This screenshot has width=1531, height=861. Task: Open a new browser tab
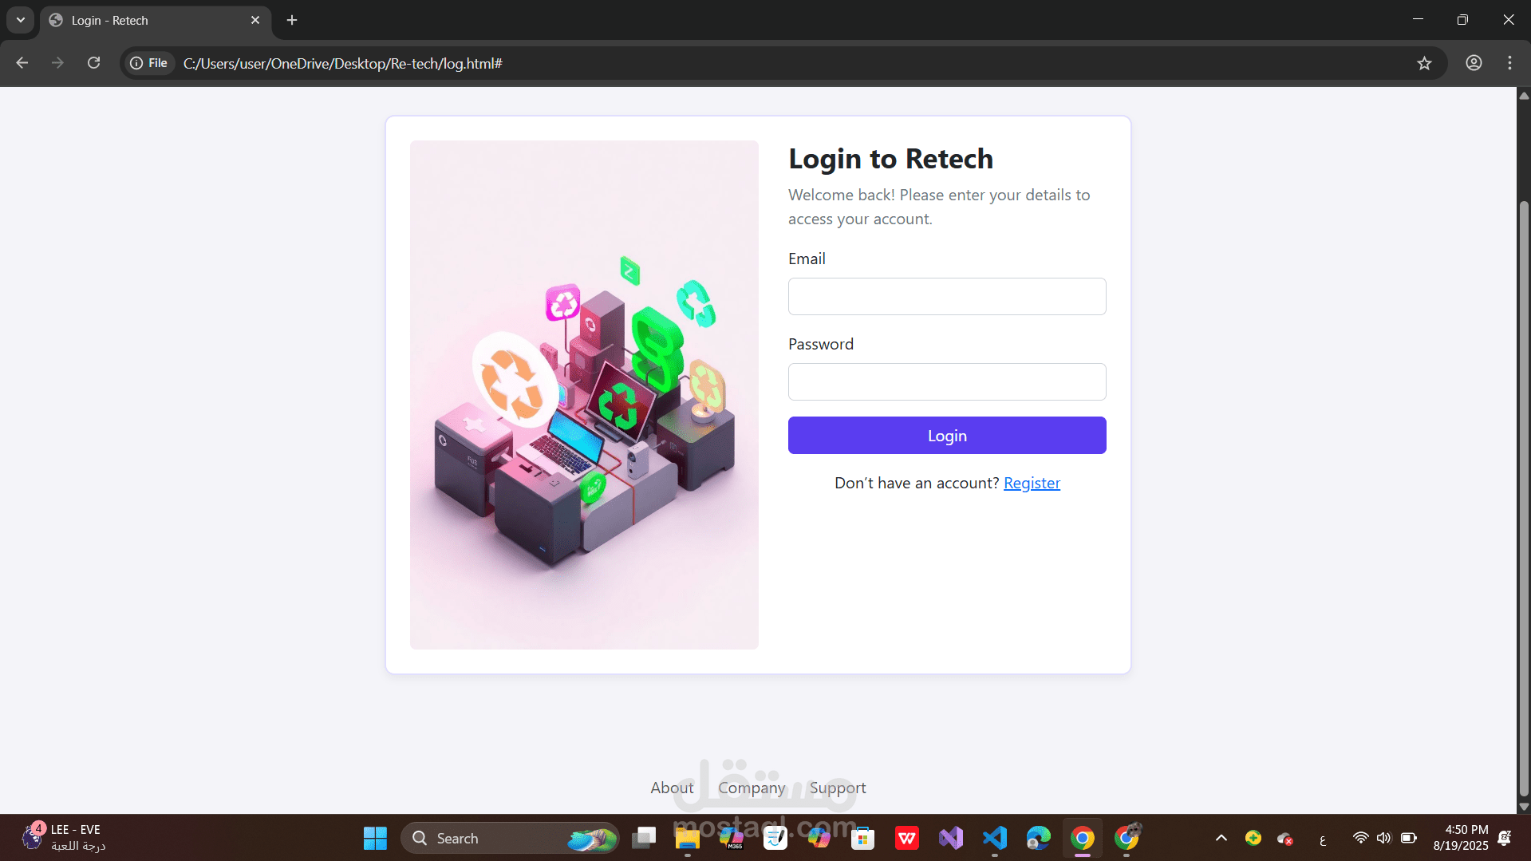pos(292,20)
